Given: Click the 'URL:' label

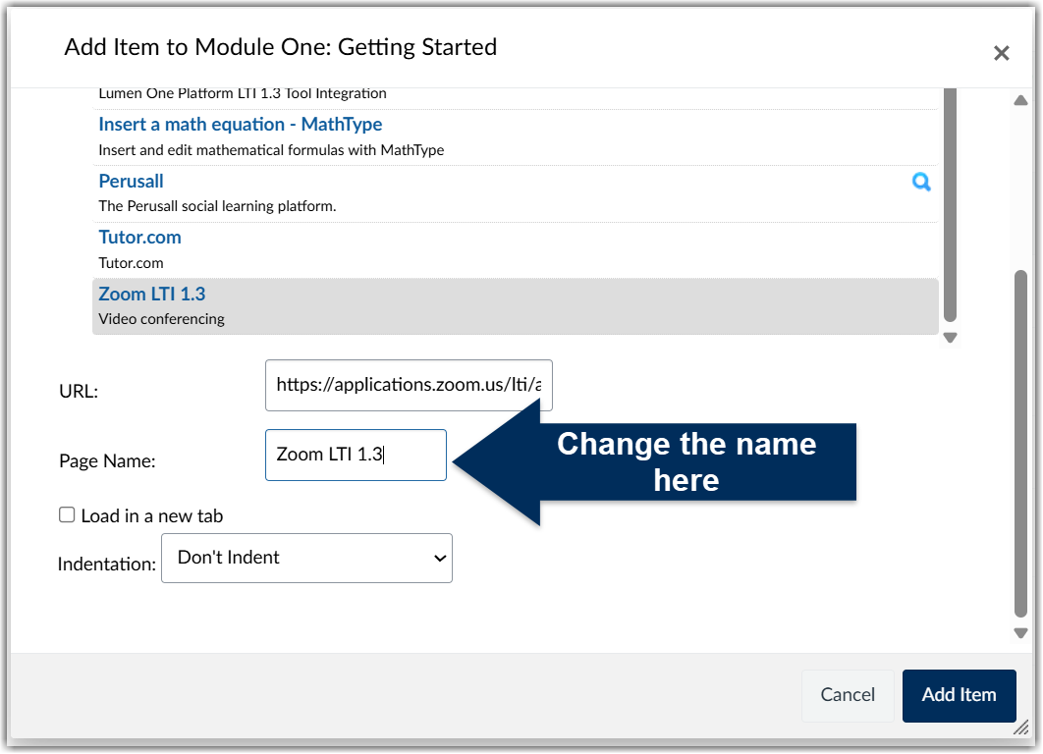Looking at the screenshot, I should pos(79,391).
